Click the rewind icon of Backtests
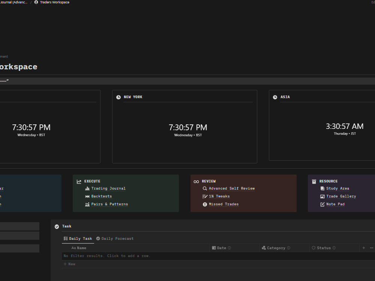Image resolution: width=375 pixels, height=281 pixels. [87, 196]
